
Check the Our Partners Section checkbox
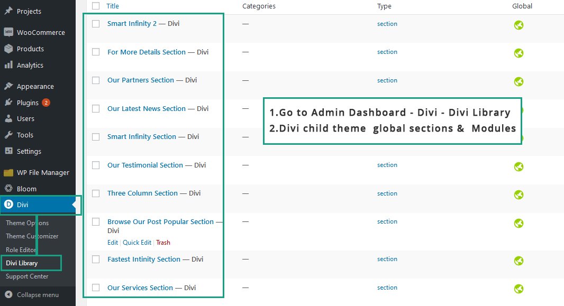tap(96, 80)
